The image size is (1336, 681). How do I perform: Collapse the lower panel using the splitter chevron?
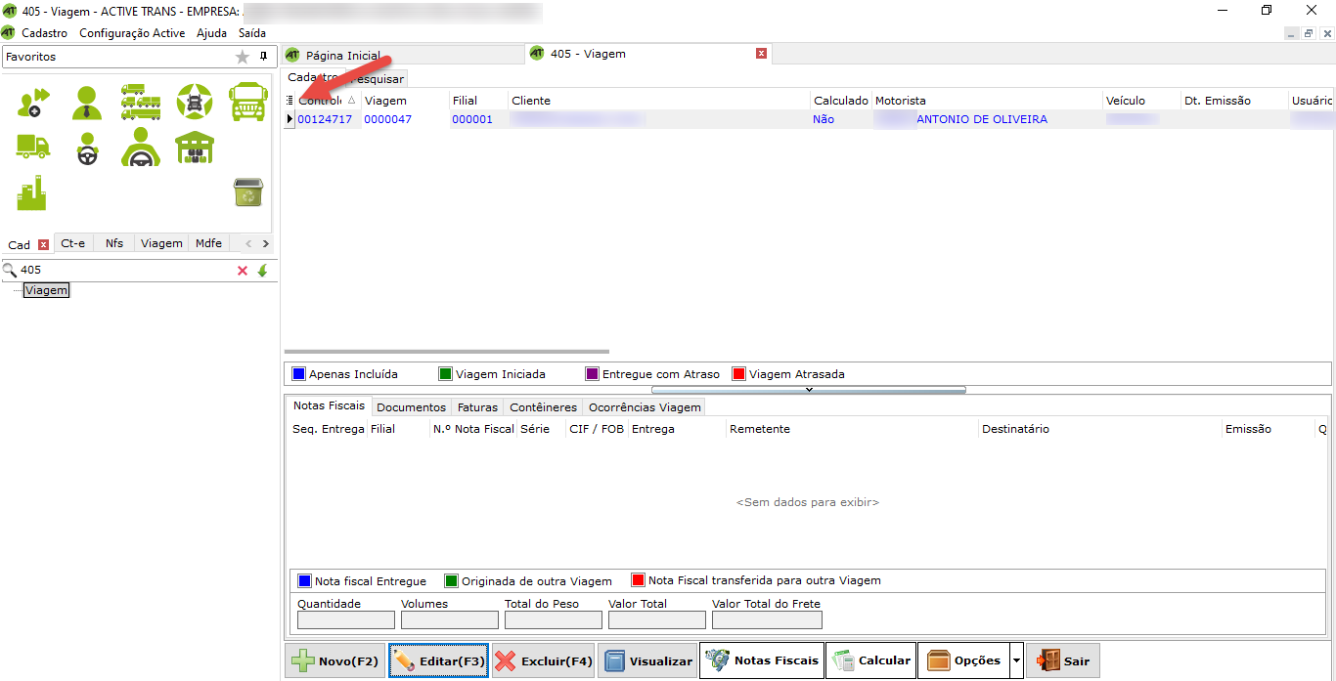(809, 390)
